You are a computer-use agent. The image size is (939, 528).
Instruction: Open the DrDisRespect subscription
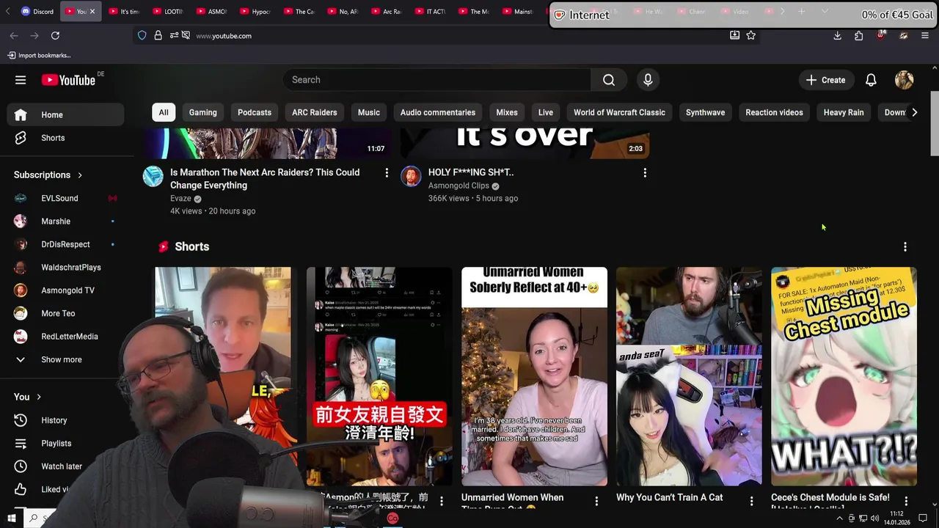[x=66, y=244]
